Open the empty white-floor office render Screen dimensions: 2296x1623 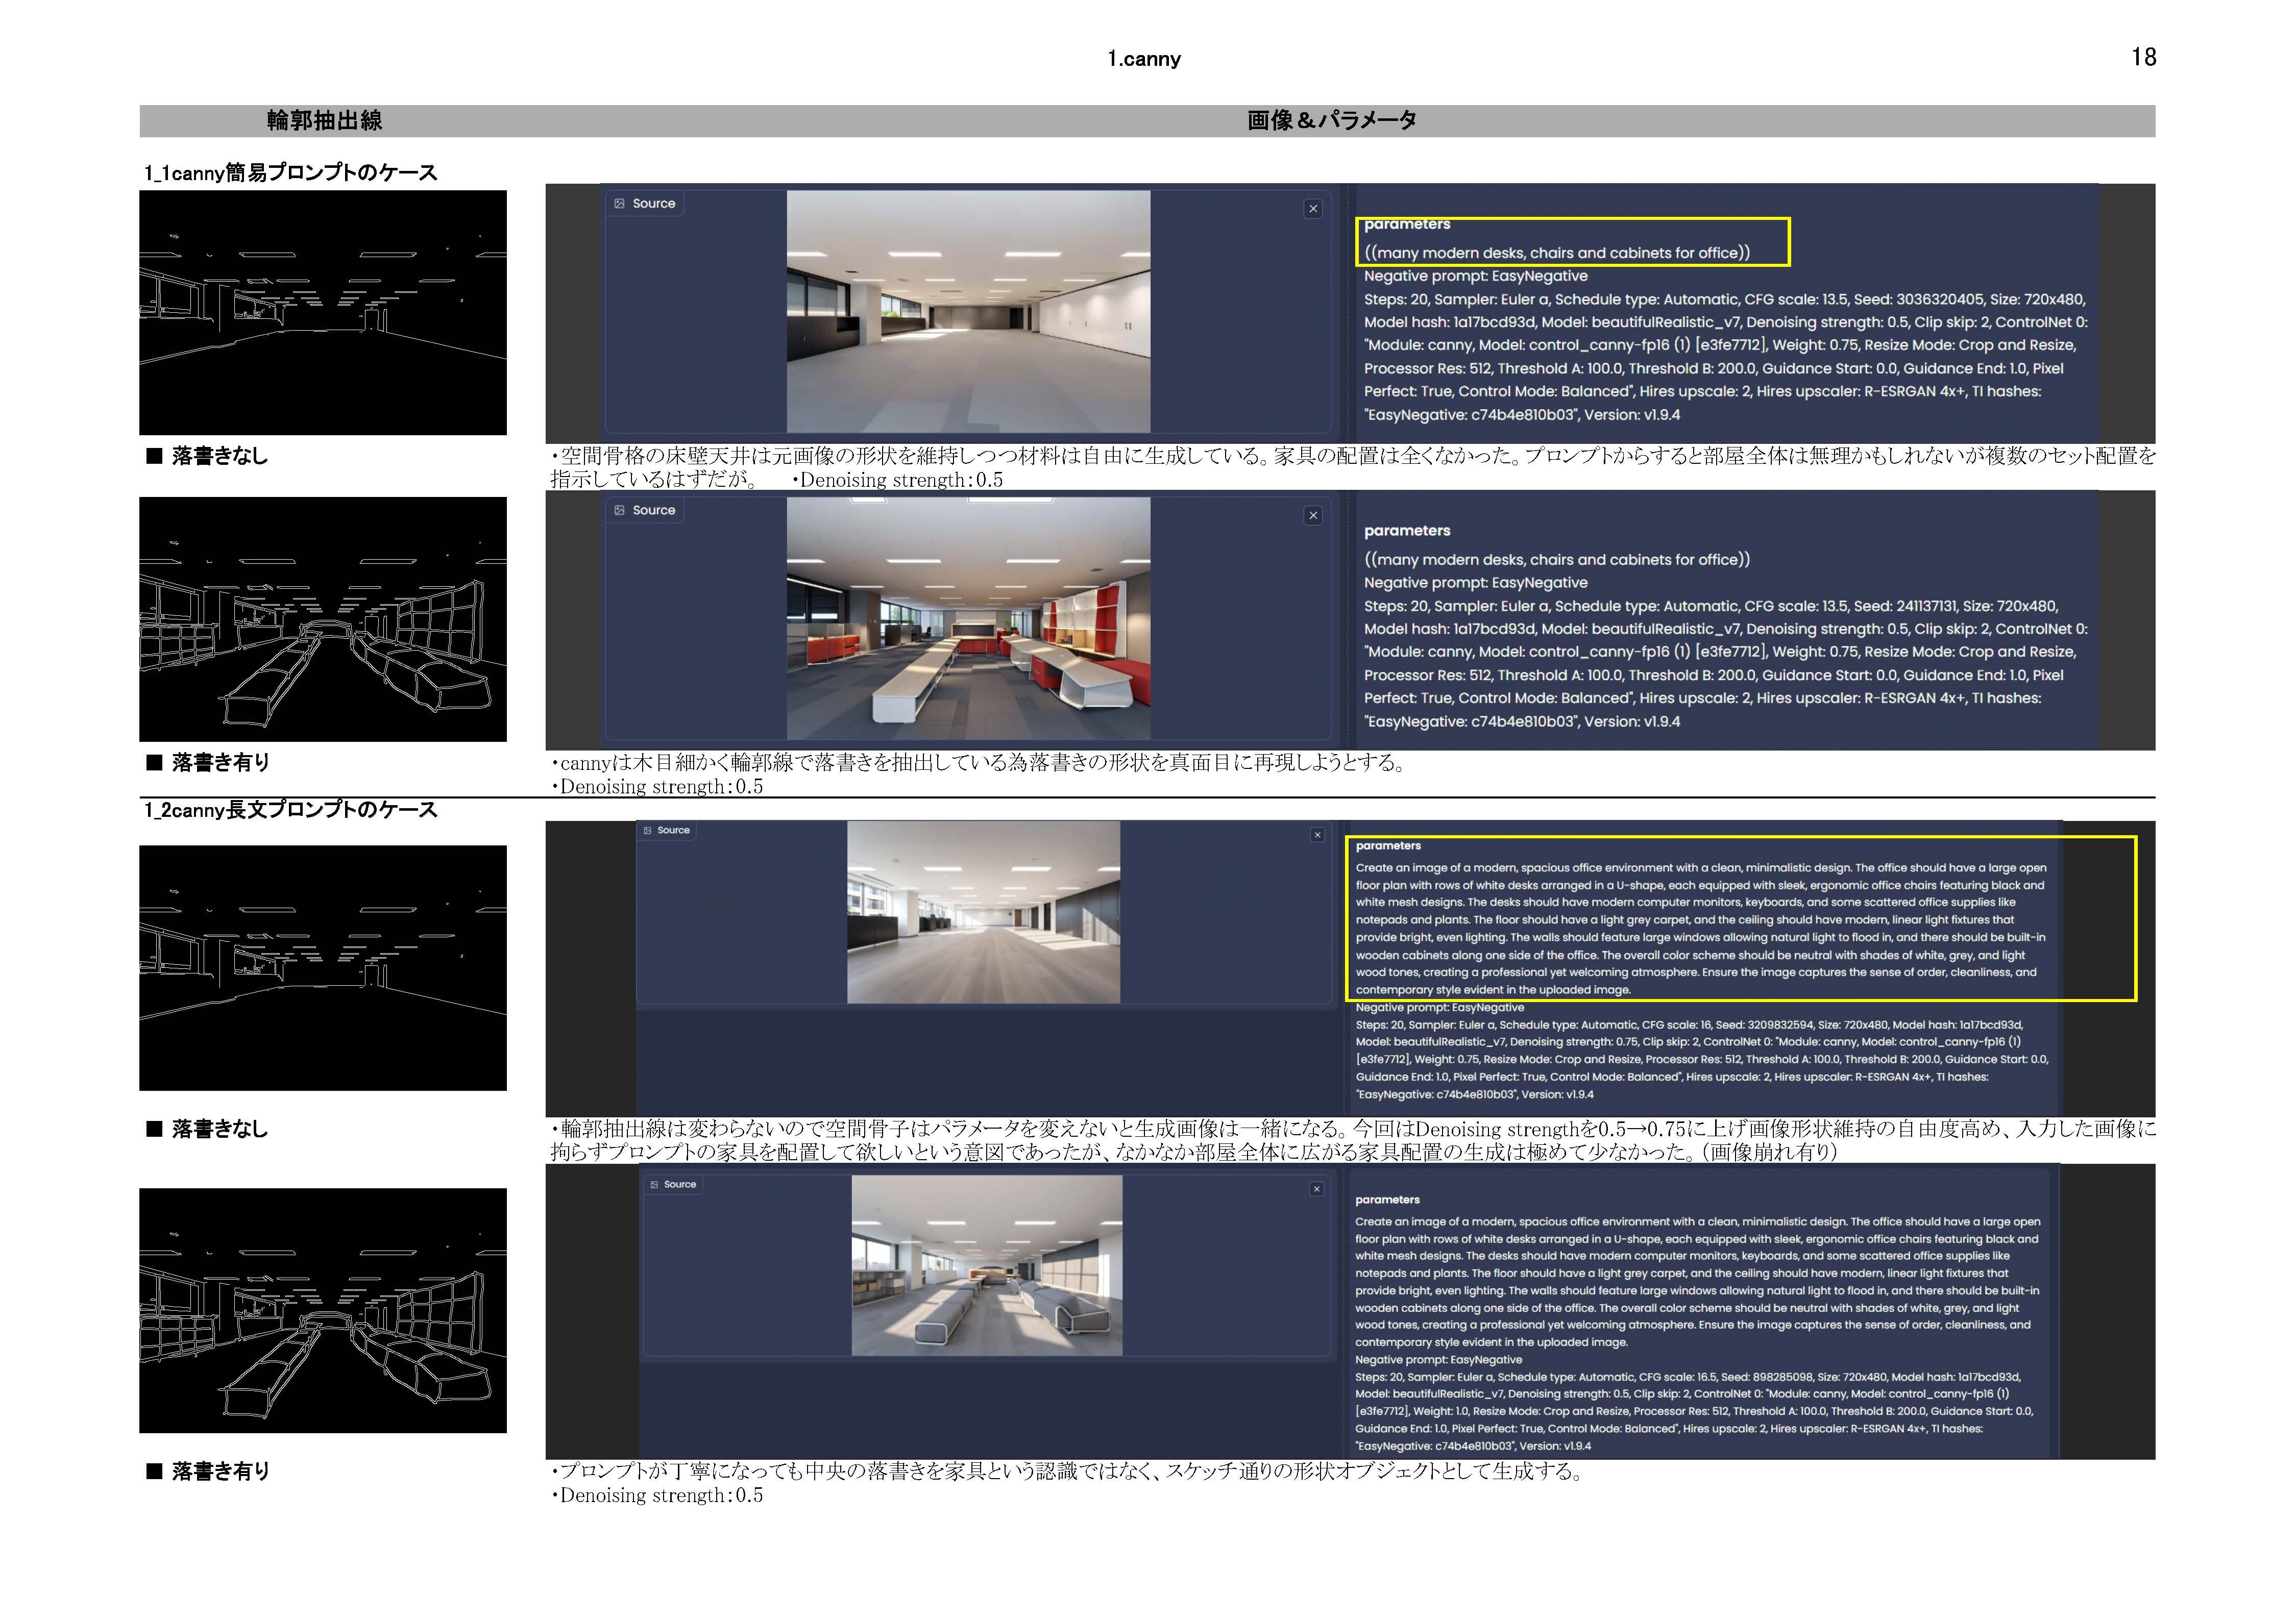coord(968,312)
